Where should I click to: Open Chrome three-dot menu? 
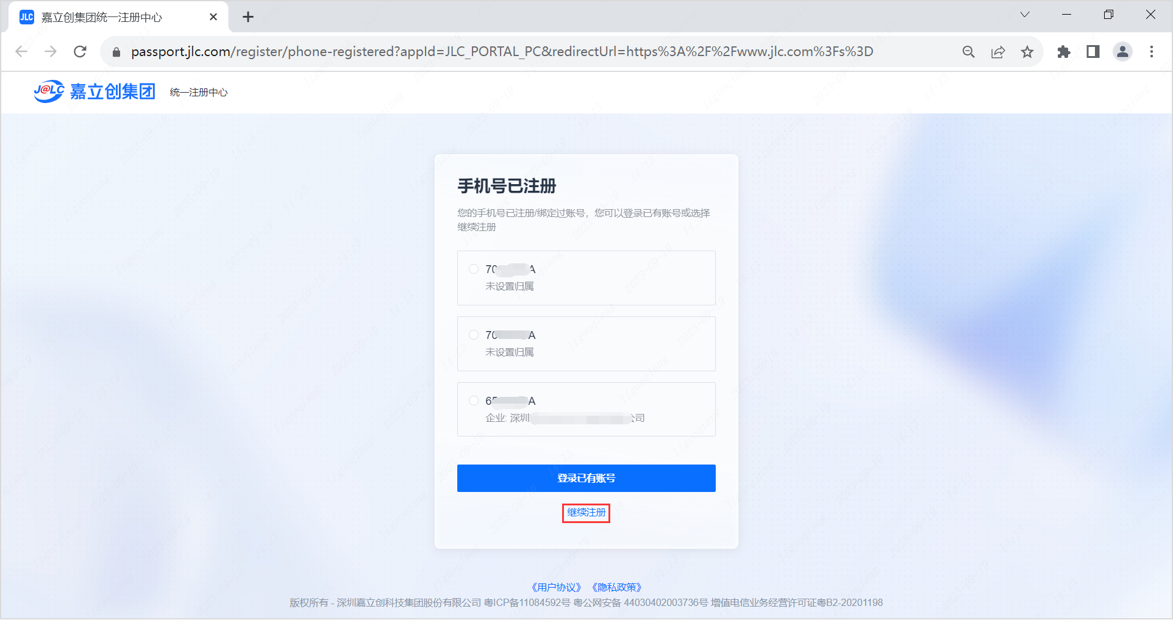point(1152,52)
